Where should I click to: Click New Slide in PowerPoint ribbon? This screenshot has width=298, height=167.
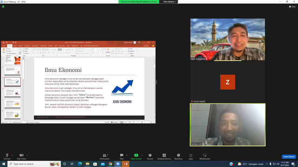click(x=20, y=51)
